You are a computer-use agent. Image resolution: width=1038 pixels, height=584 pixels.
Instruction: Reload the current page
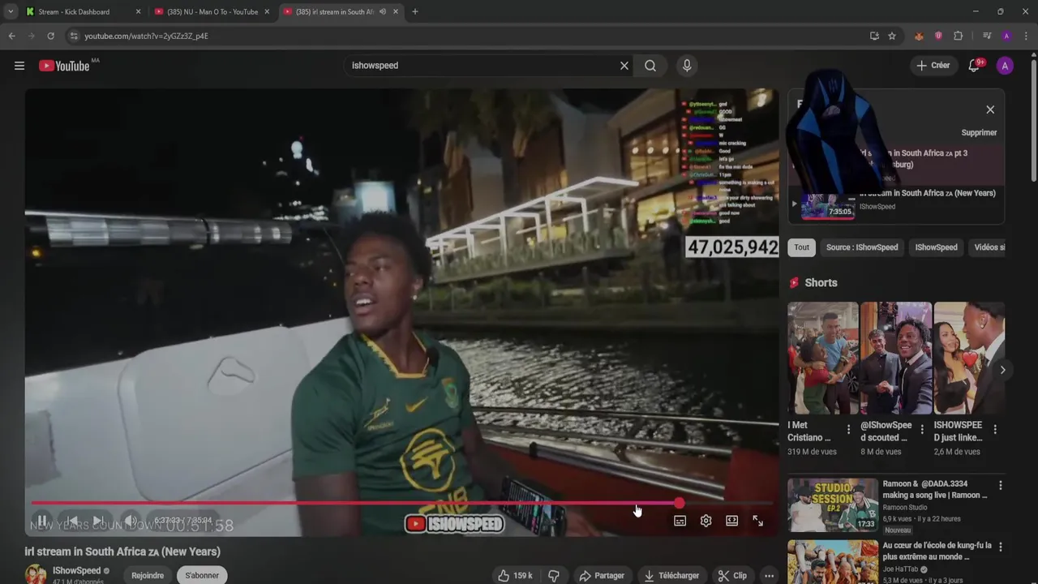[50, 36]
